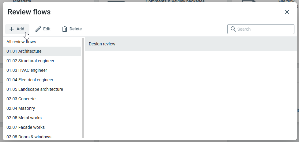Select 01.01 Architecture review flow

coord(24,51)
